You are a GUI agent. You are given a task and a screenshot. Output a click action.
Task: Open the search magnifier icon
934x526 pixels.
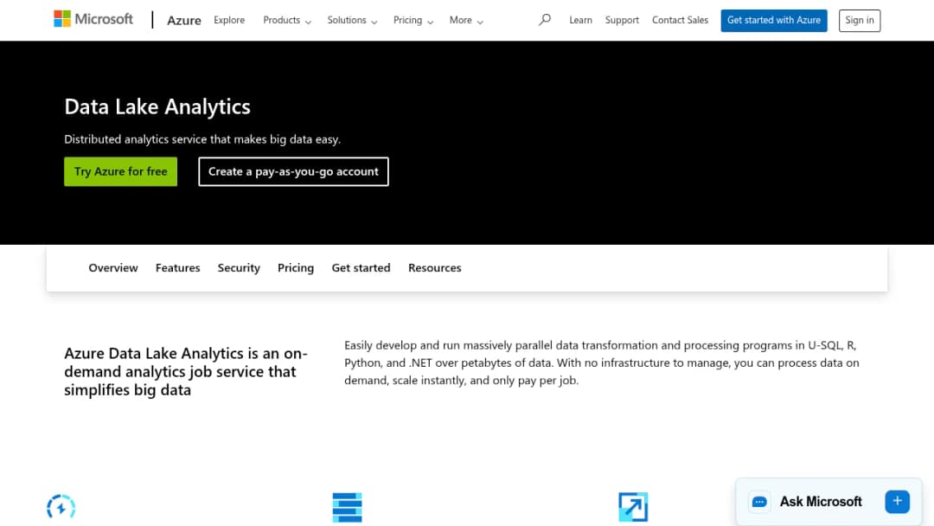[545, 20]
